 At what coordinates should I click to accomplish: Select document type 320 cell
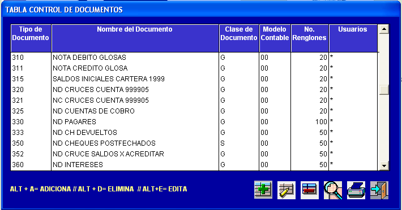(31, 90)
